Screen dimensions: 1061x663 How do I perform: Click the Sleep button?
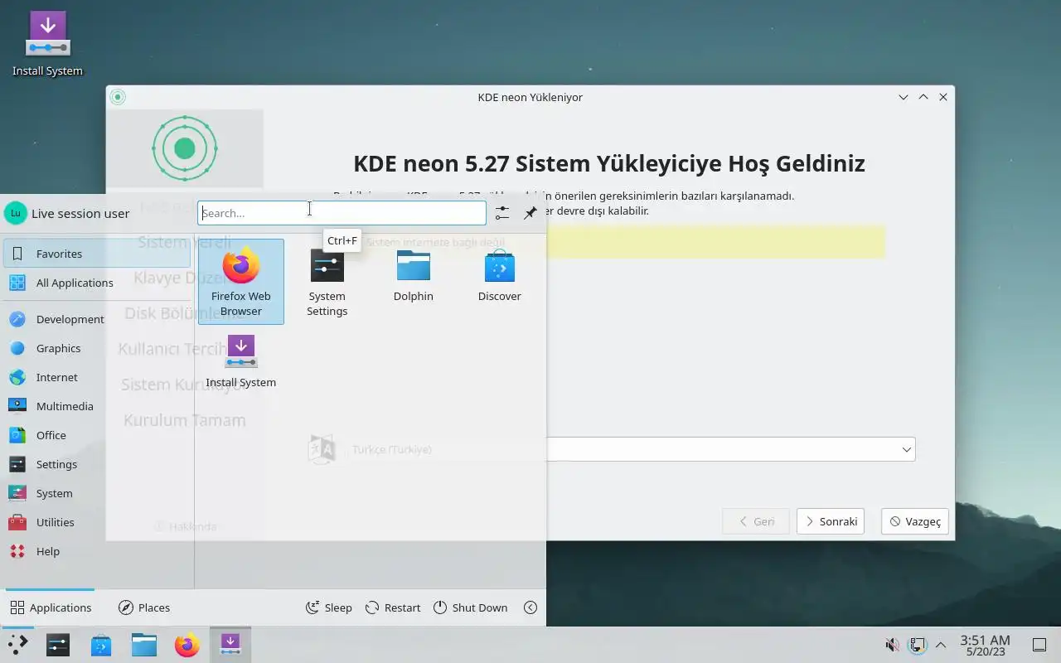[x=329, y=607]
